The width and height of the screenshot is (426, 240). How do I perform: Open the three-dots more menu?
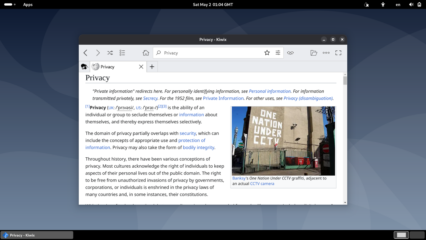326,53
